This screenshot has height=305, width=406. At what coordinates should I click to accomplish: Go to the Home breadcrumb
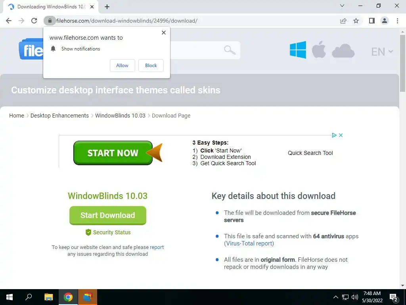click(17, 116)
